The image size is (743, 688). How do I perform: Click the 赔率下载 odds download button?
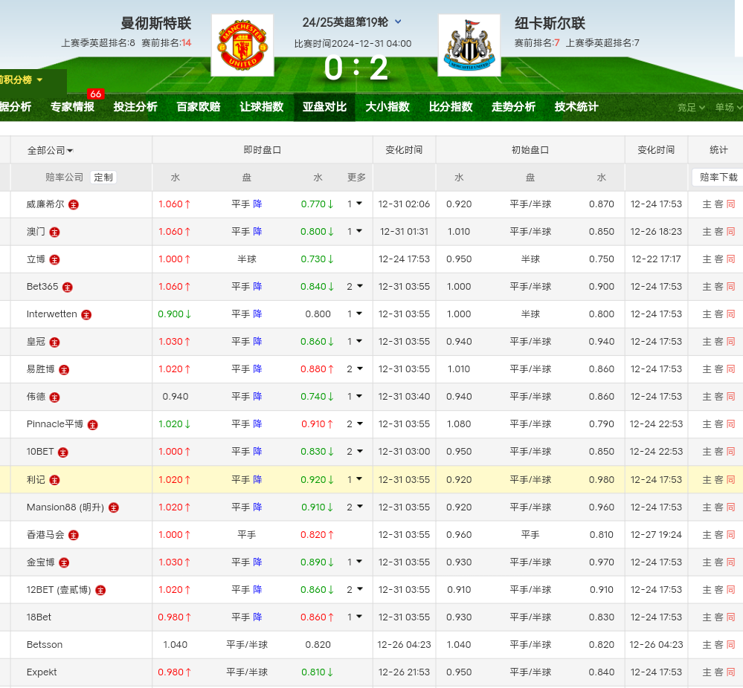[718, 178]
